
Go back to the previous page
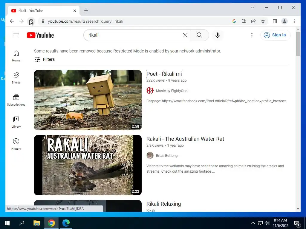12,21
